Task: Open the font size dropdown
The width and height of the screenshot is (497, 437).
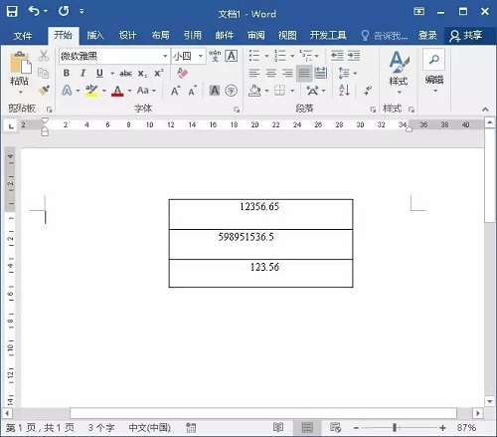Action: (201, 56)
